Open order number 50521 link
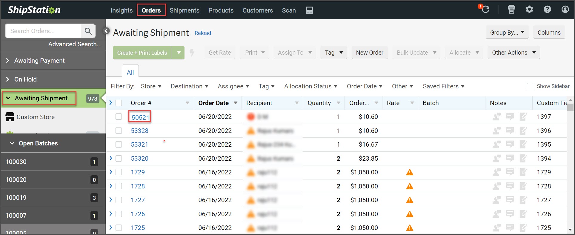The height and width of the screenshot is (235, 575). (140, 117)
